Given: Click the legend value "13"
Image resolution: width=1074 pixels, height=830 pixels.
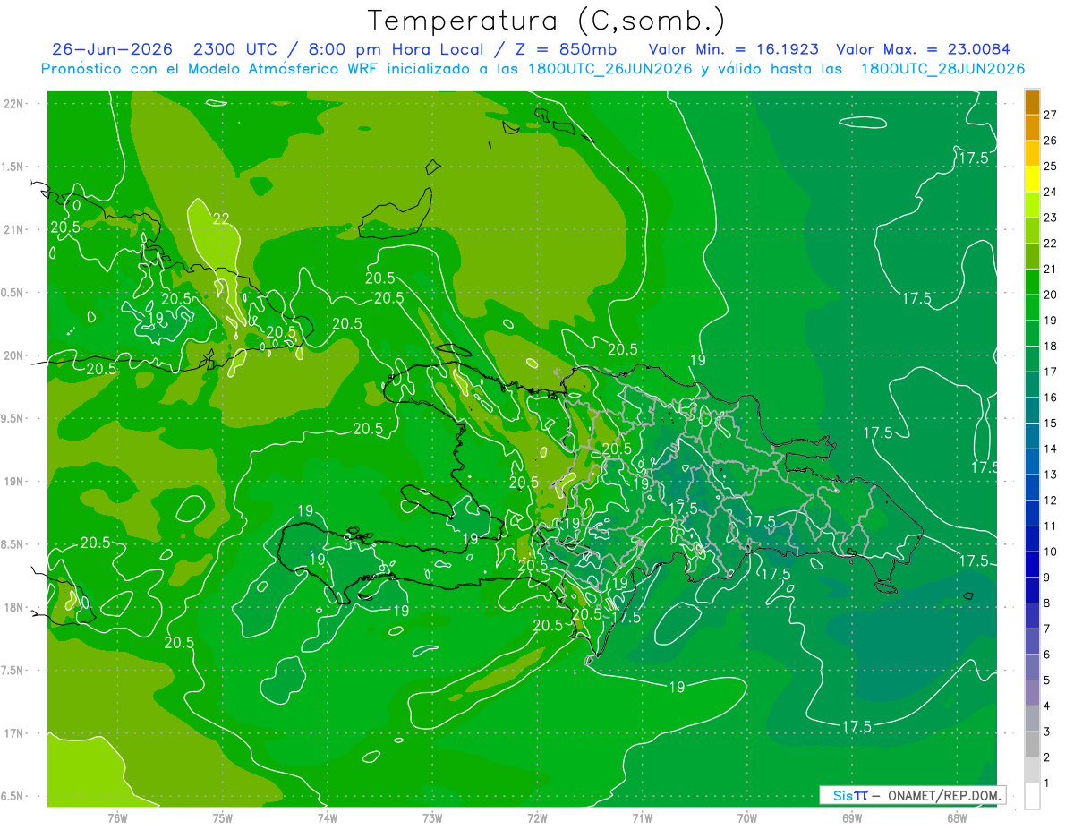Looking at the screenshot, I should (x=1051, y=475).
